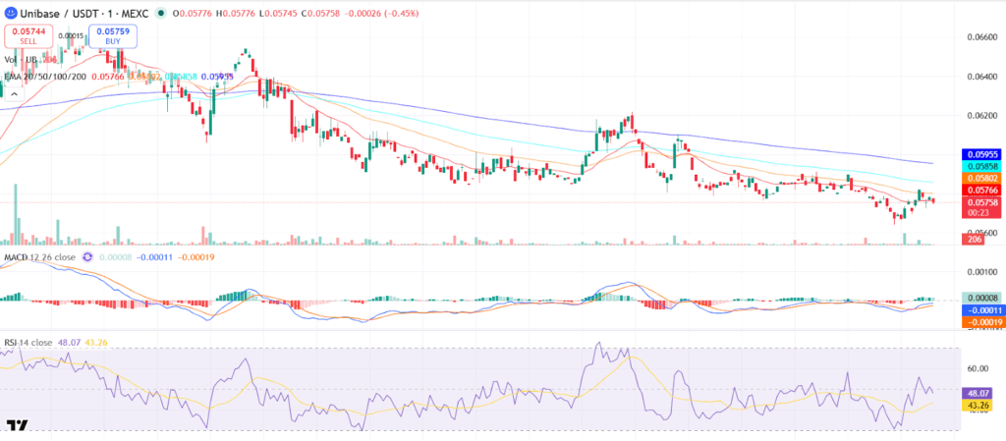Select the MACD 12 26 close legend
The width and height of the screenshot is (1006, 441).
[x=39, y=257]
